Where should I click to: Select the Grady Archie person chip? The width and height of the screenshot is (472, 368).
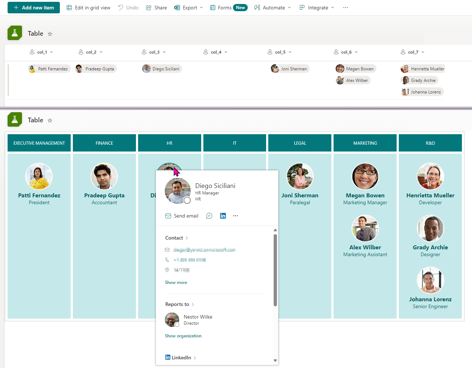coord(420,80)
